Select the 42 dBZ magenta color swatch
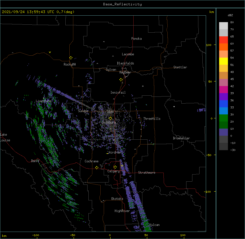245x239 pixels. (223, 89)
